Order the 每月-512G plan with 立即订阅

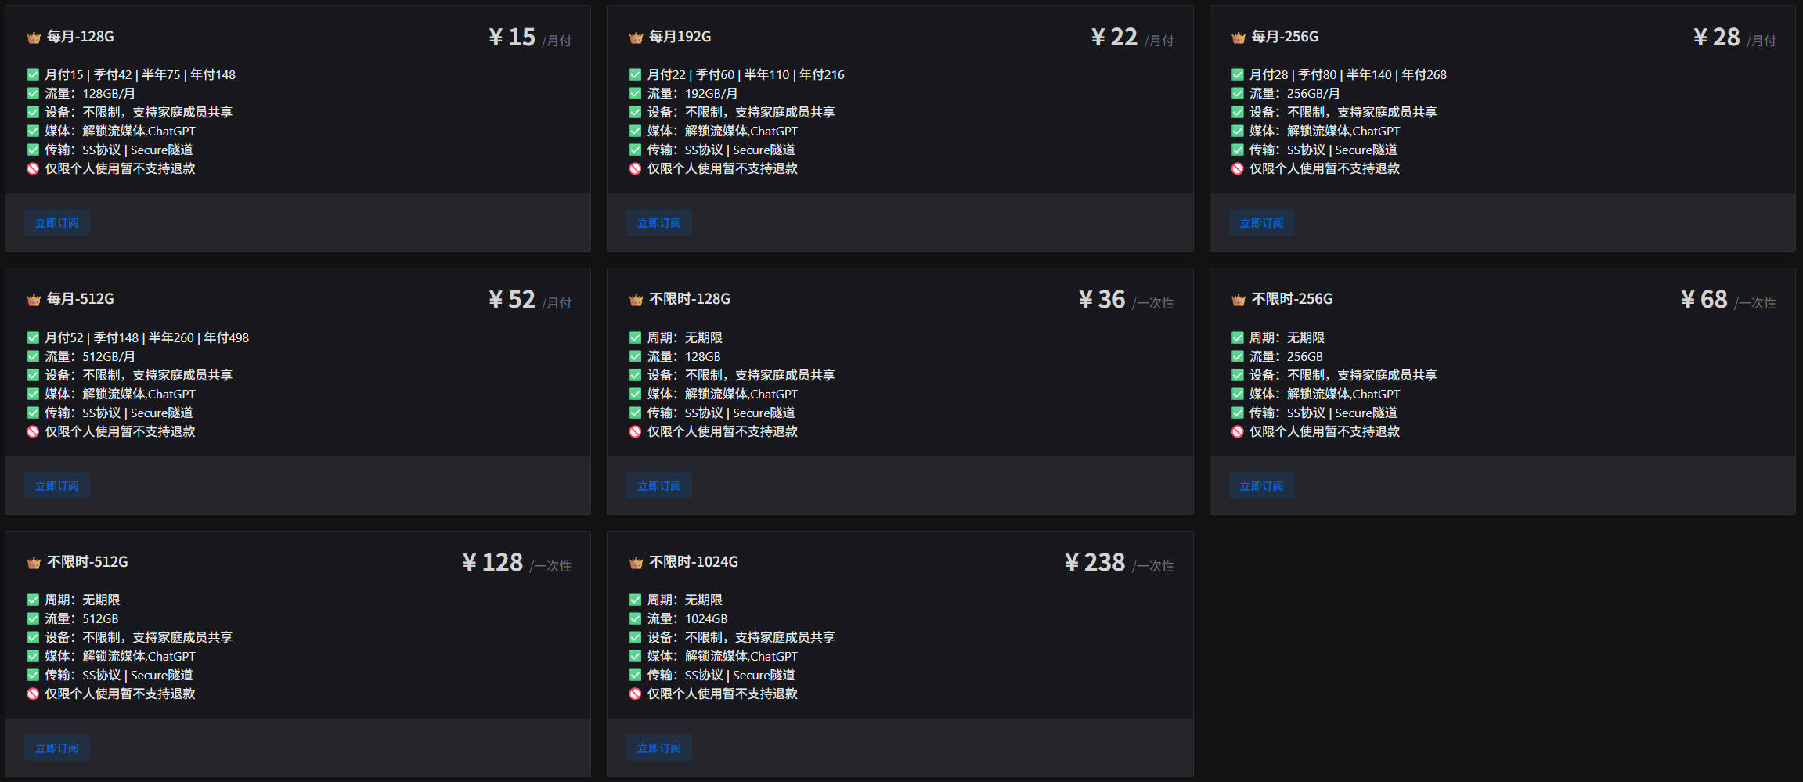(57, 486)
